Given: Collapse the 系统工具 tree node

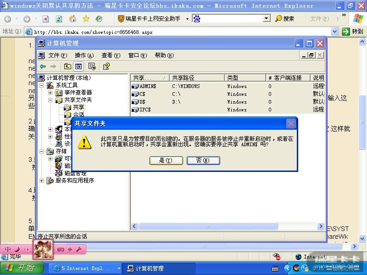Looking at the screenshot, I should tap(41, 85).
